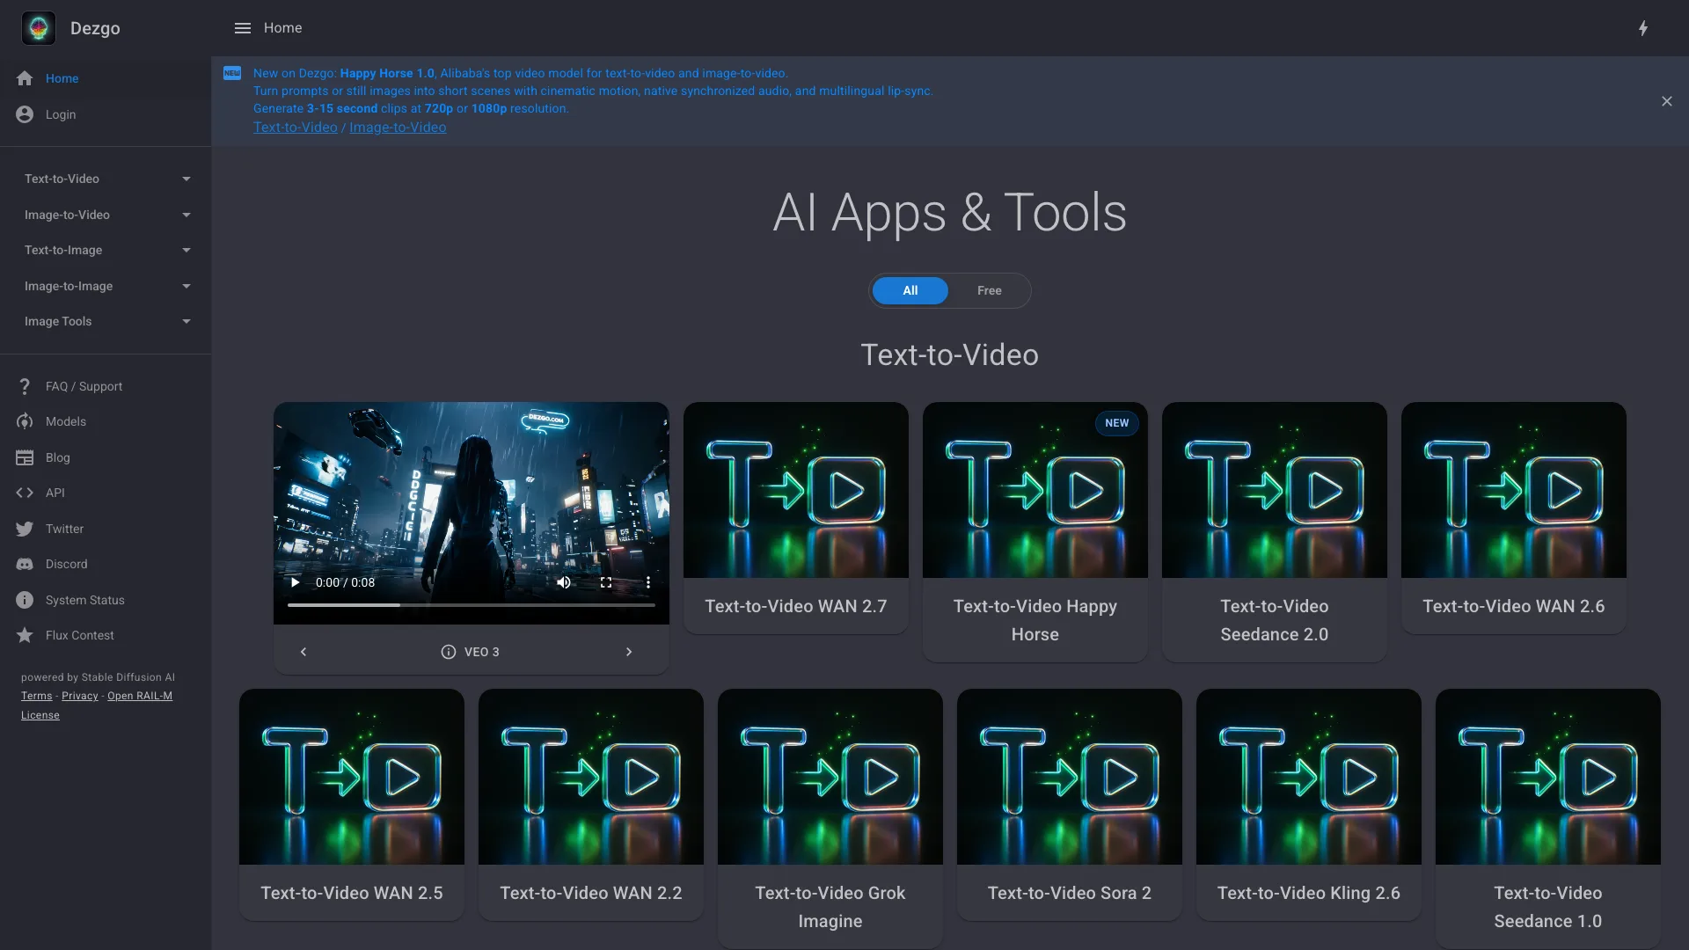The width and height of the screenshot is (1689, 950).
Task: Open Text-to-Video Seedance 2.0 card
Action: (x=1275, y=532)
